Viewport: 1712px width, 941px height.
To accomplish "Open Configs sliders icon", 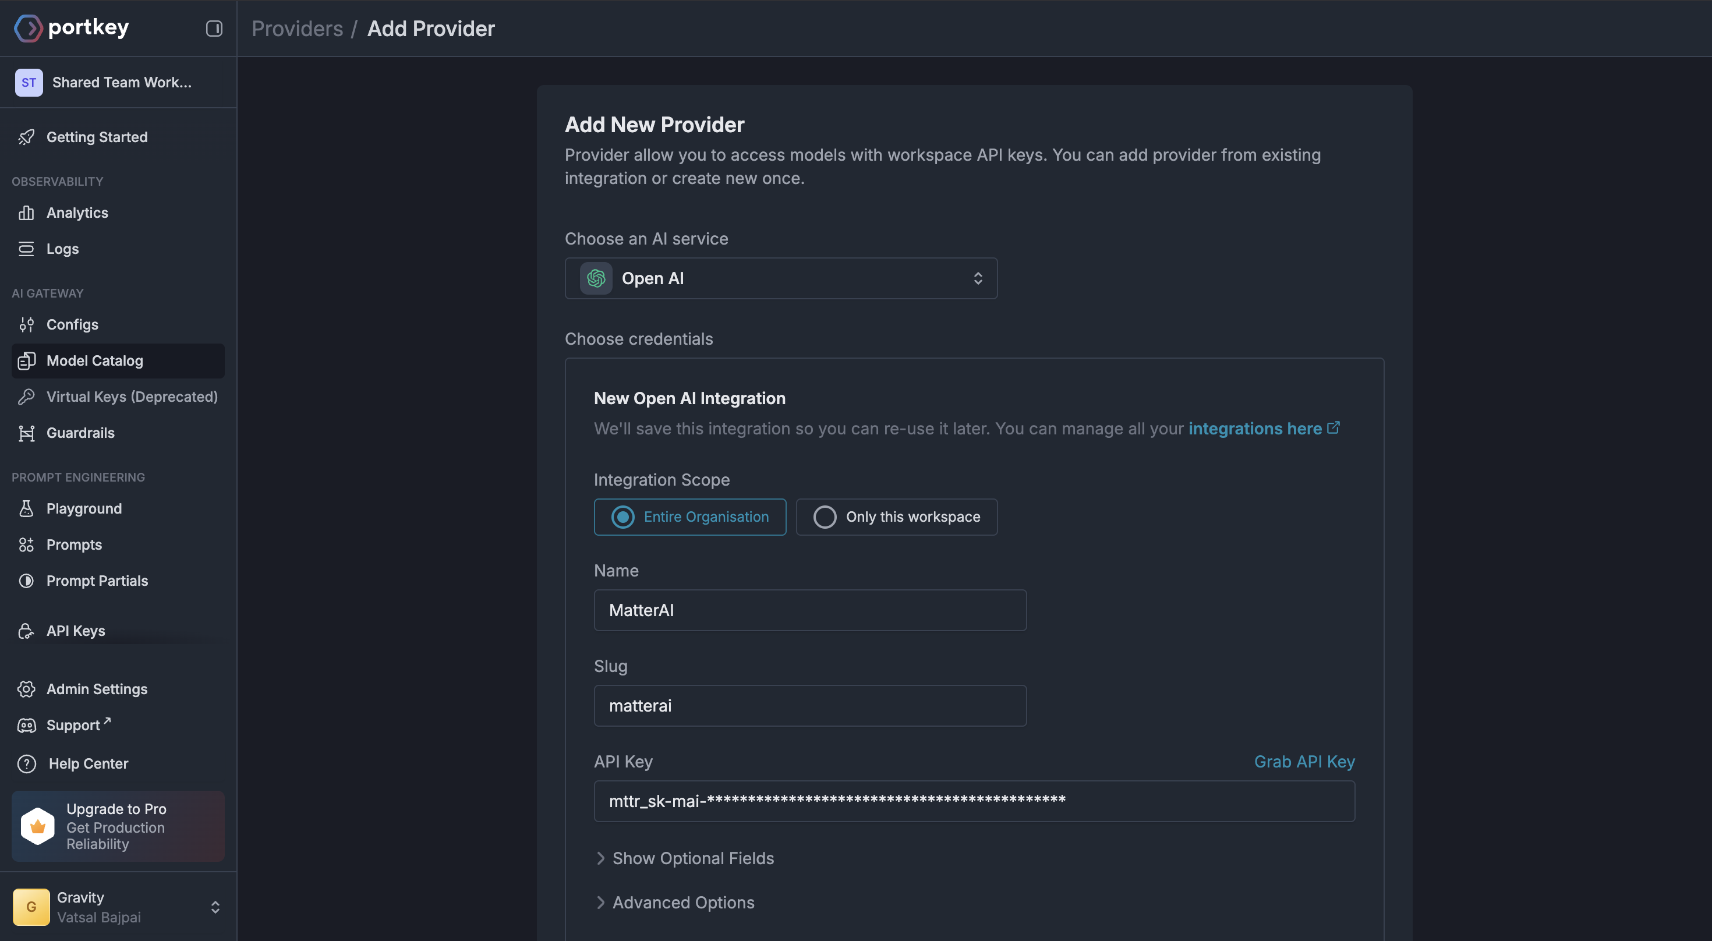I will 27,324.
